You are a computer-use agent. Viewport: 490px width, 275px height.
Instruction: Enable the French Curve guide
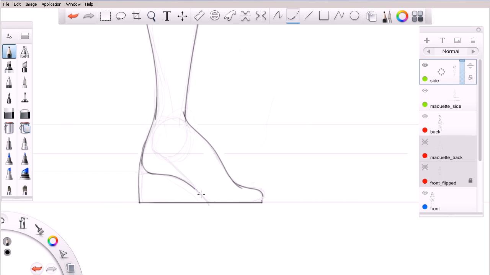tap(230, 16)
